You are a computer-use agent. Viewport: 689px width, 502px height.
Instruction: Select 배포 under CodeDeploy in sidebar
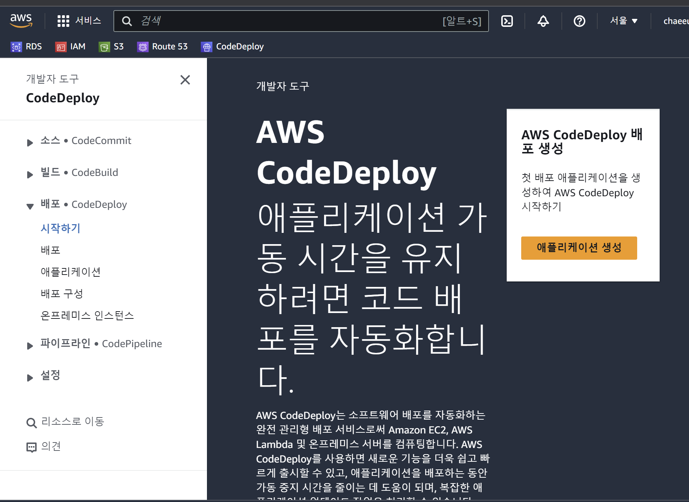tap(50, 250)
